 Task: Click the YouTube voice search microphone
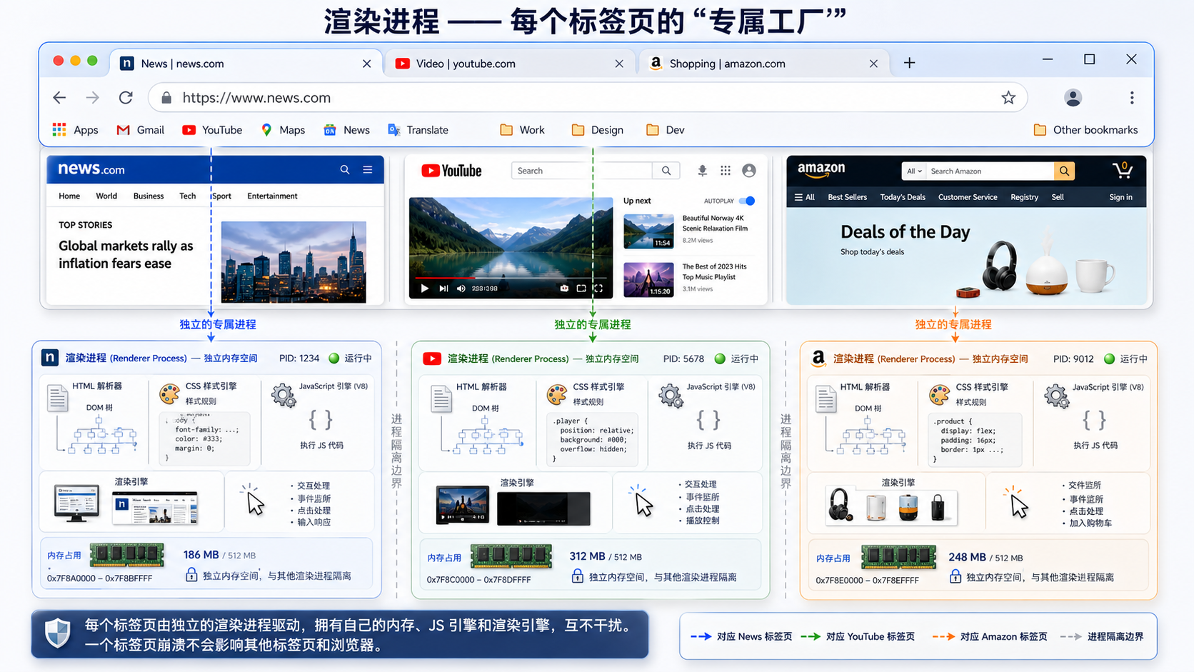point(703,171)
